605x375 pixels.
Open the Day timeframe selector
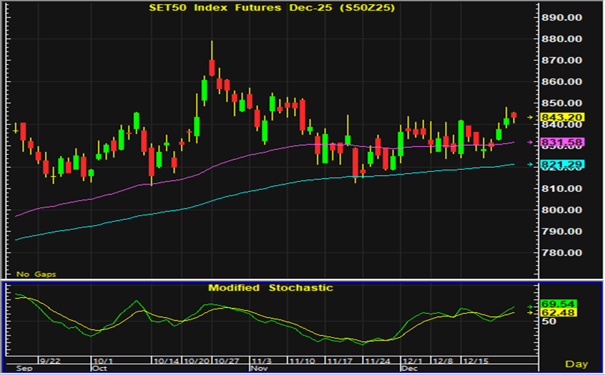click(x=576, y=364)
